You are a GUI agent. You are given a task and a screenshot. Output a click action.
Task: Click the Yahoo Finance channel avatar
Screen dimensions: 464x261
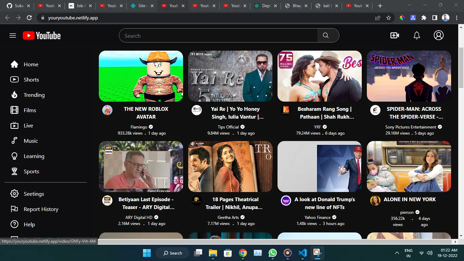tap(286, 201)
